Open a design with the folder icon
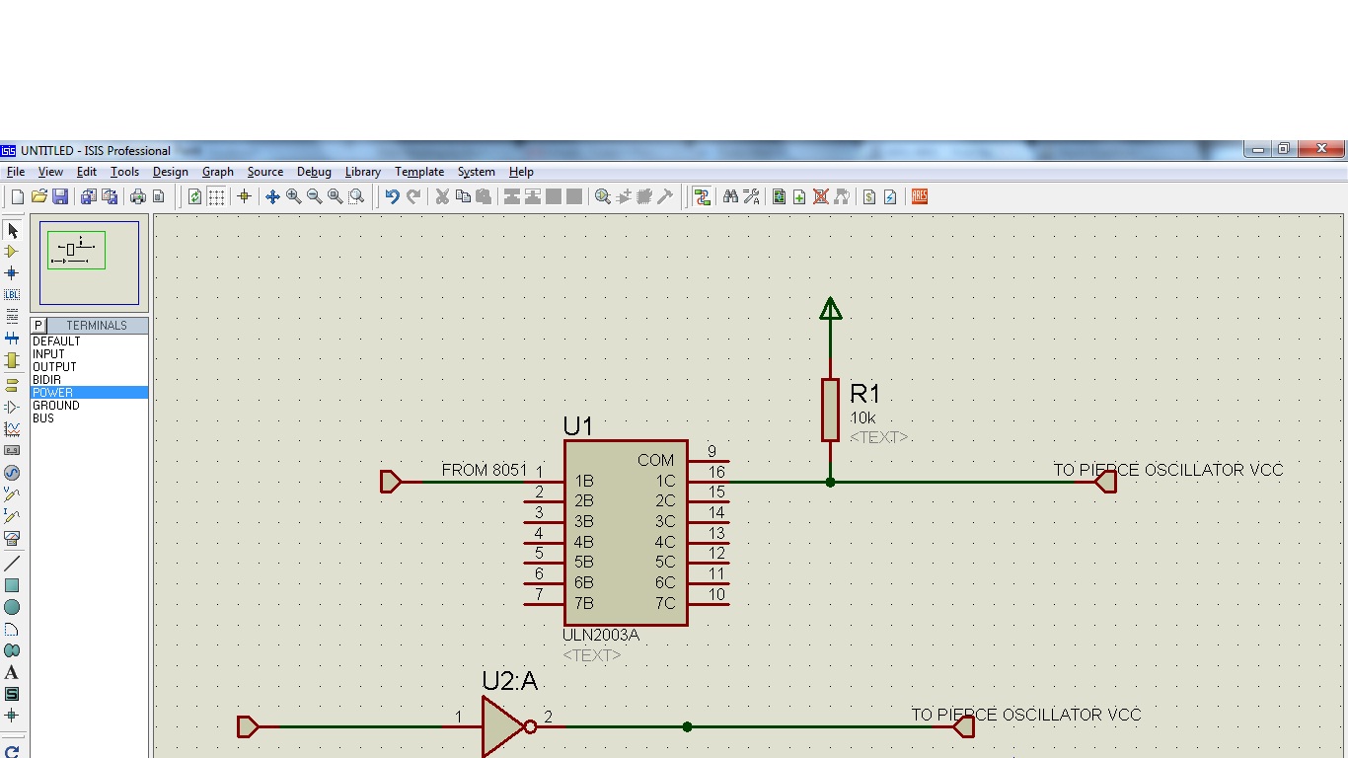This screenshot has height=758, width=1348. click(x=38, y=197)
